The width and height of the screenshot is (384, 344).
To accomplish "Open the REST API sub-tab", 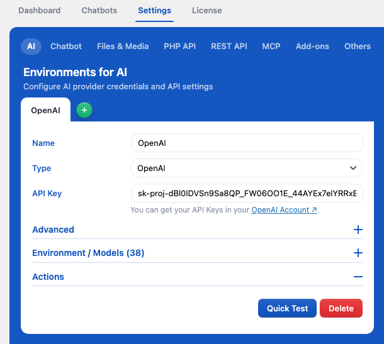I will click(229, 47).
